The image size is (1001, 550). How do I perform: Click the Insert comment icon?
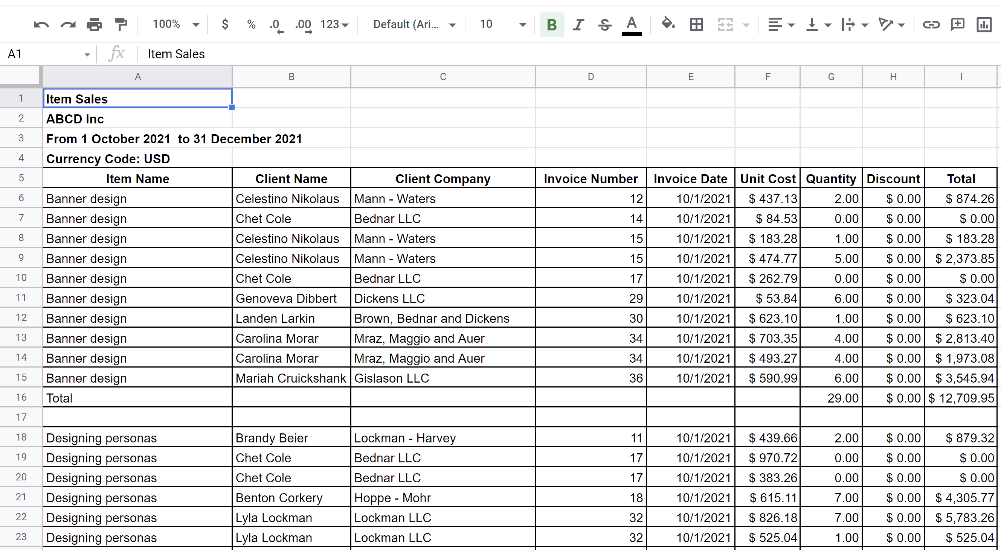pos(957,25)
